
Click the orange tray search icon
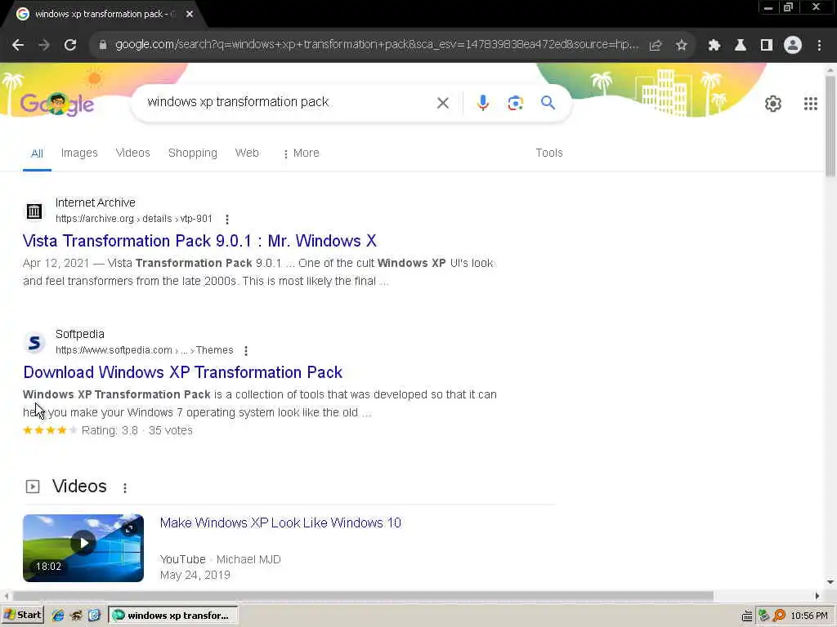pyautogui.click(x=779, y=616)
